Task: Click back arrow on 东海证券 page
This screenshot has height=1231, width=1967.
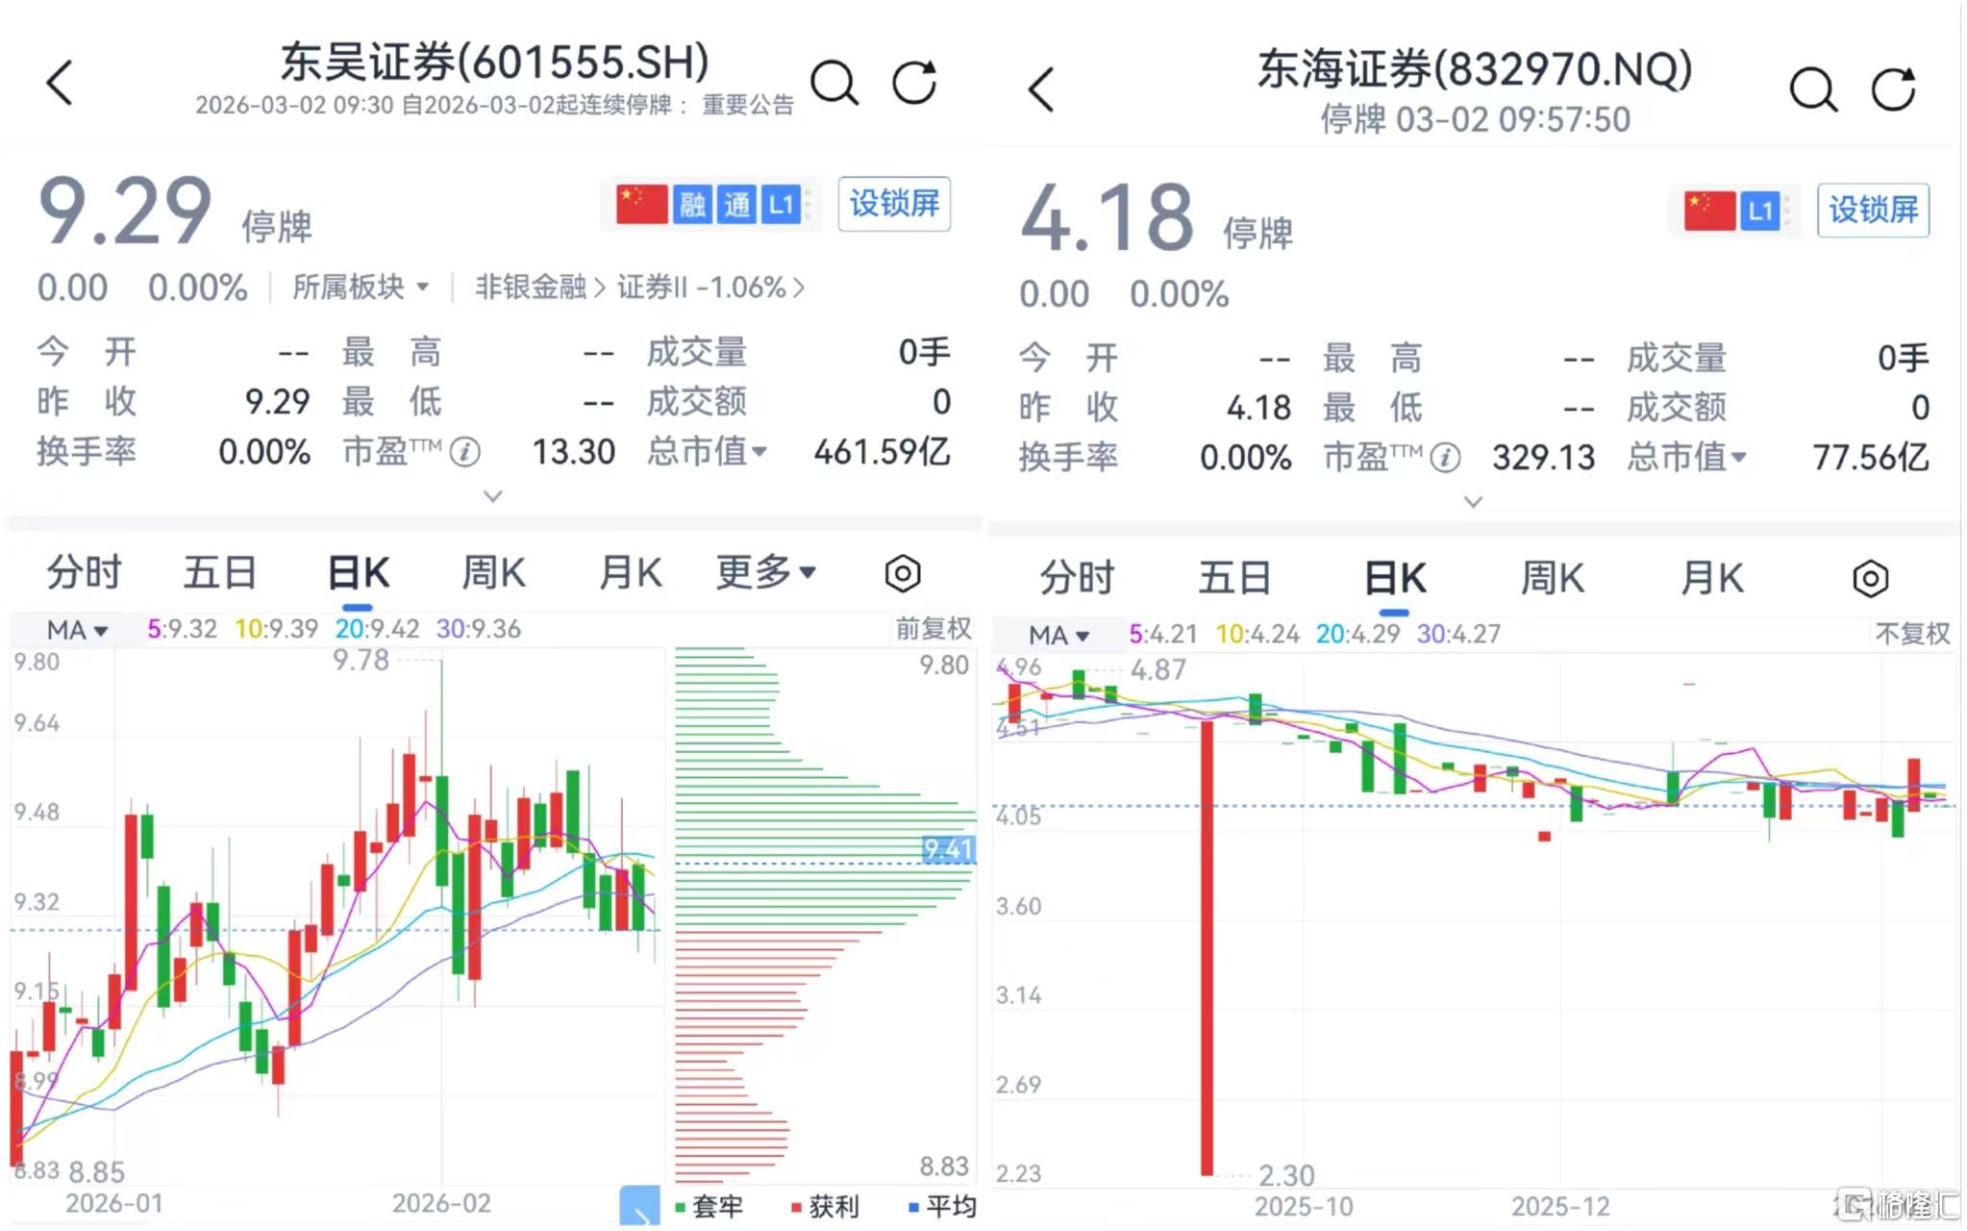Action: (1041, 88)
